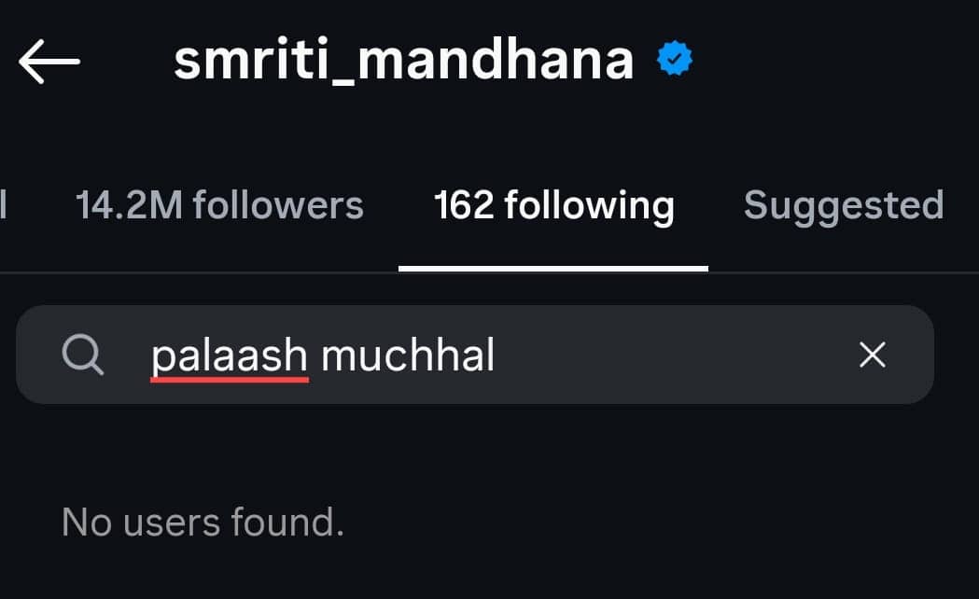The height and width of the screenshot is (599, 979).
Task: Click the partially visible tab at left edge
Action: click(x=5, y=205)
